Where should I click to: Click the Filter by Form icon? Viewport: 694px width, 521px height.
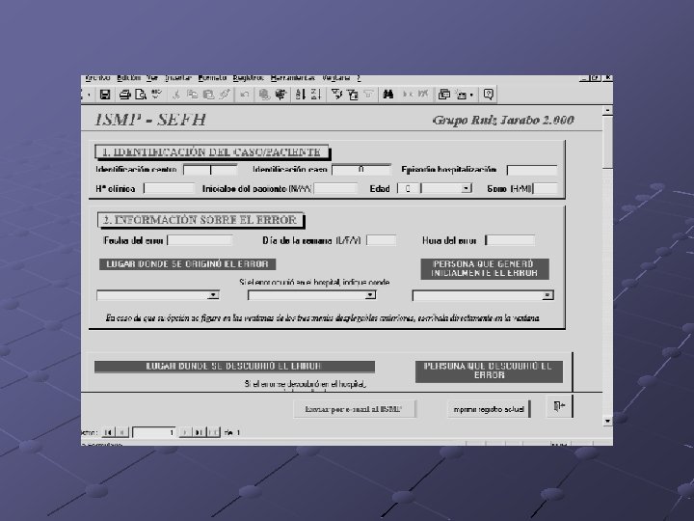pyautogui.click(x=353, y=95)
